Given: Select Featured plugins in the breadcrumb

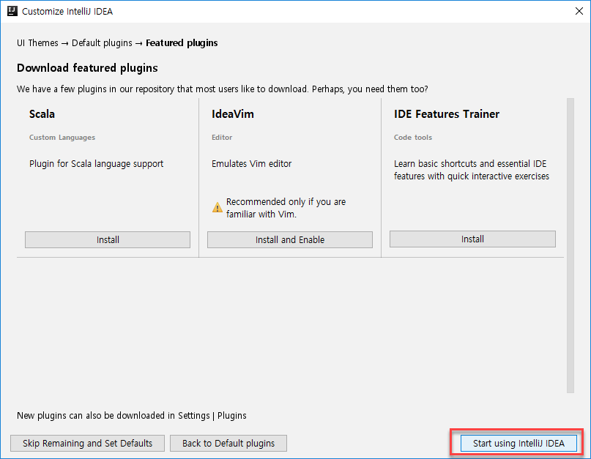Looking at the screenshot, I should coord(182,43).
